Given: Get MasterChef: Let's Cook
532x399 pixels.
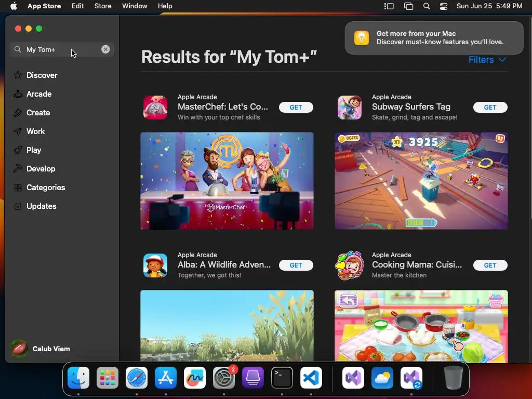Looking at the screenshot, I should [296, 107].
